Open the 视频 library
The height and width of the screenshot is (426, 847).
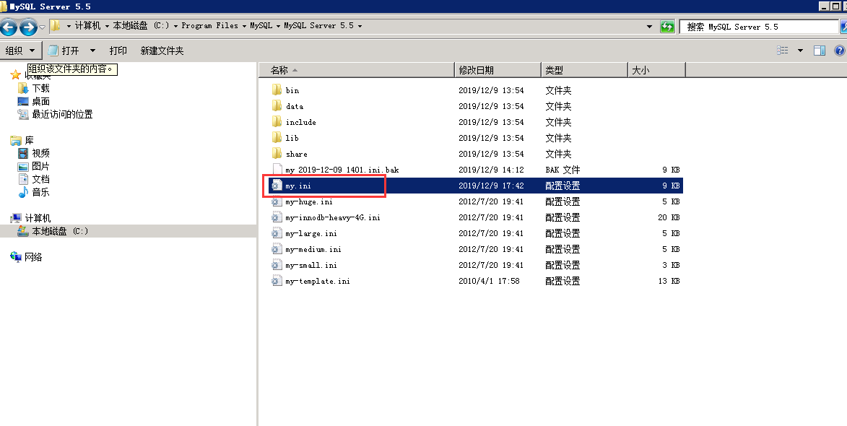click(40, 153)
